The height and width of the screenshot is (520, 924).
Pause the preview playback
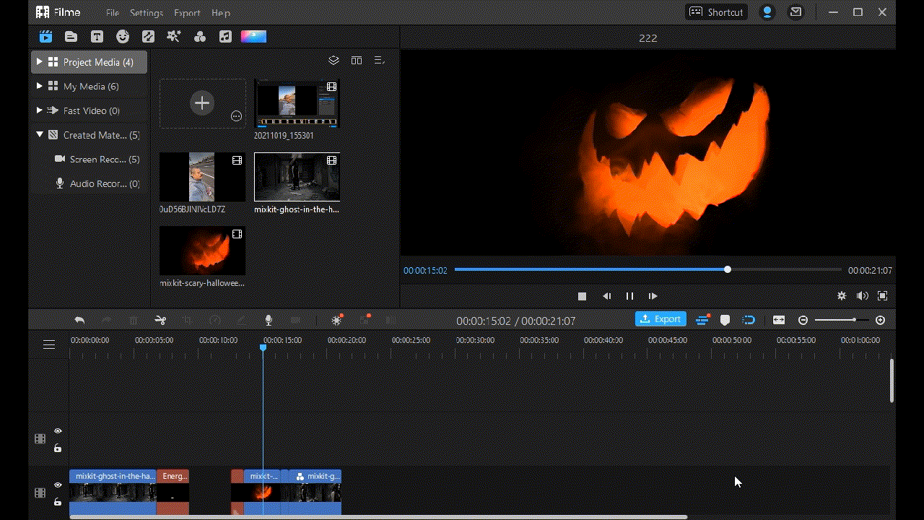[x=629, y=296]
